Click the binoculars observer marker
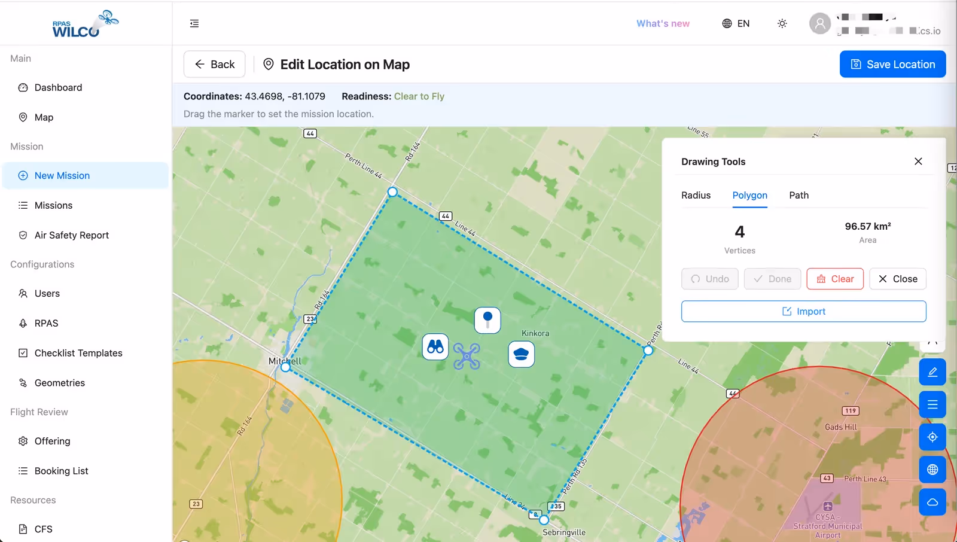This screenshot has width=957, height=542. (435, 347)
